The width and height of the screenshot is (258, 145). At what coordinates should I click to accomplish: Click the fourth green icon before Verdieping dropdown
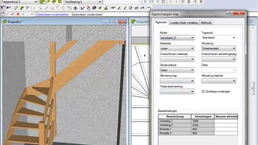pyautogui.click(x=60, y=2)
